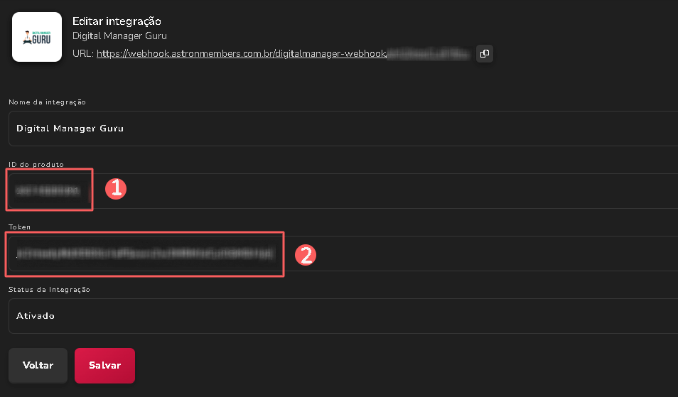This screenshot has height=397, width=678.
Task: Click the ID do produto label
Action: click(36, 165)
